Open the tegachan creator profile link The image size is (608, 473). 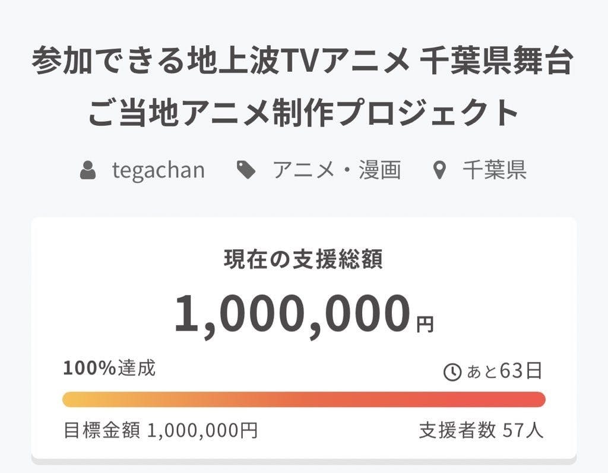158,171
